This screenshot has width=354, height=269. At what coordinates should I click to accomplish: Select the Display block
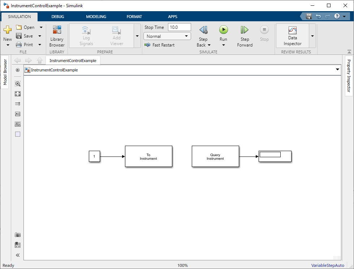coord(275,156)
